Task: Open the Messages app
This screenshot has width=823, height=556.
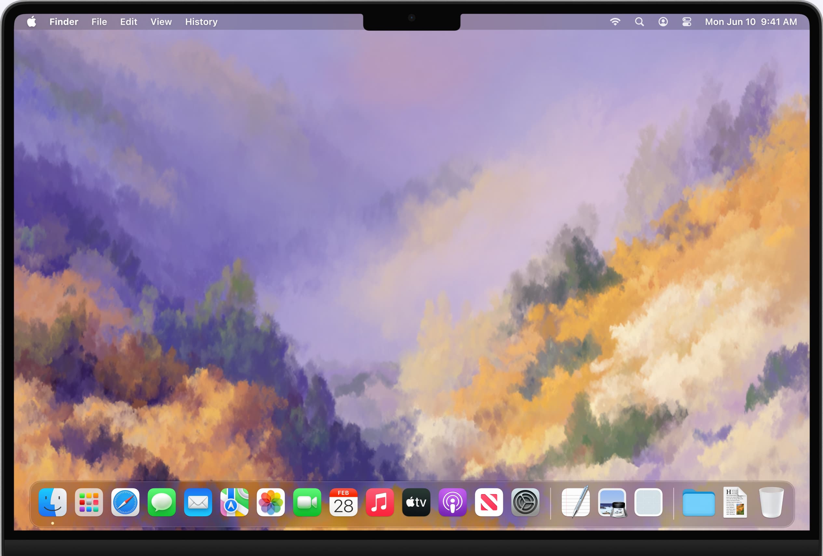Action: pyautogui.click(x=161, y=502)
